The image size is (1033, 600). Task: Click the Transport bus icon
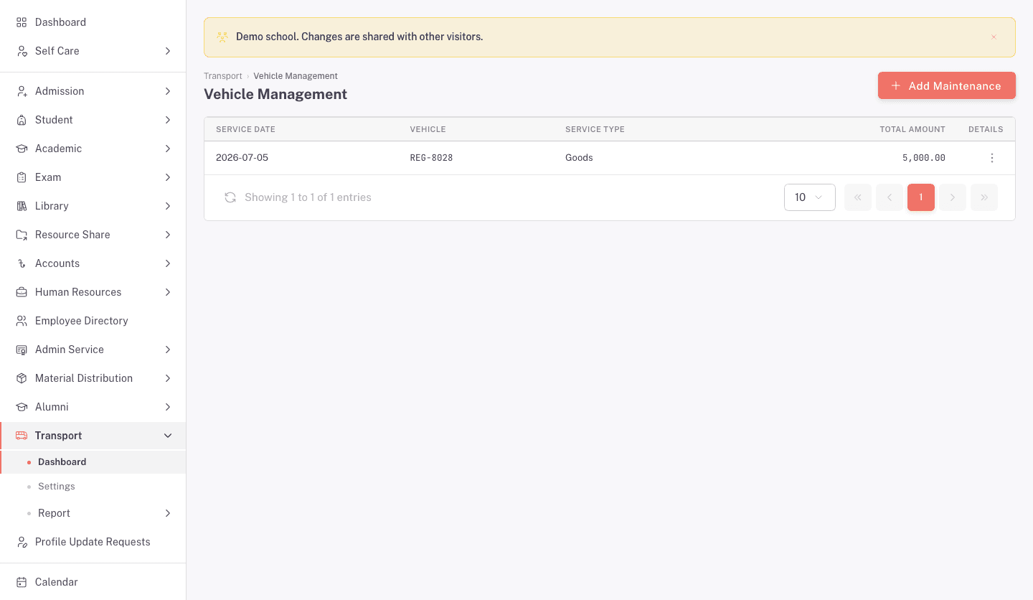(x=22, y=436)
